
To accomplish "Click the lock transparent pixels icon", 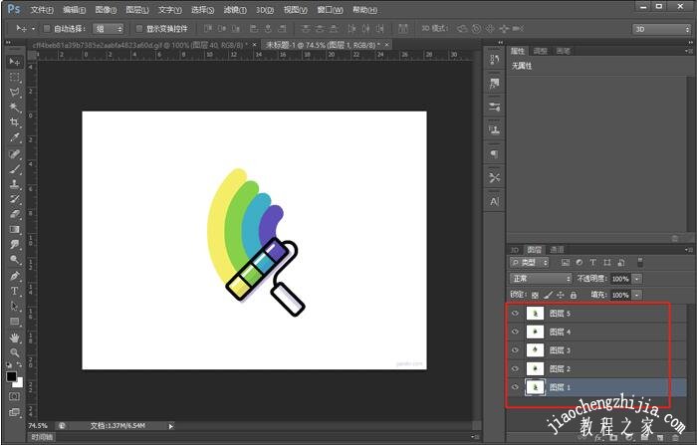I will [x=535, y=296].
